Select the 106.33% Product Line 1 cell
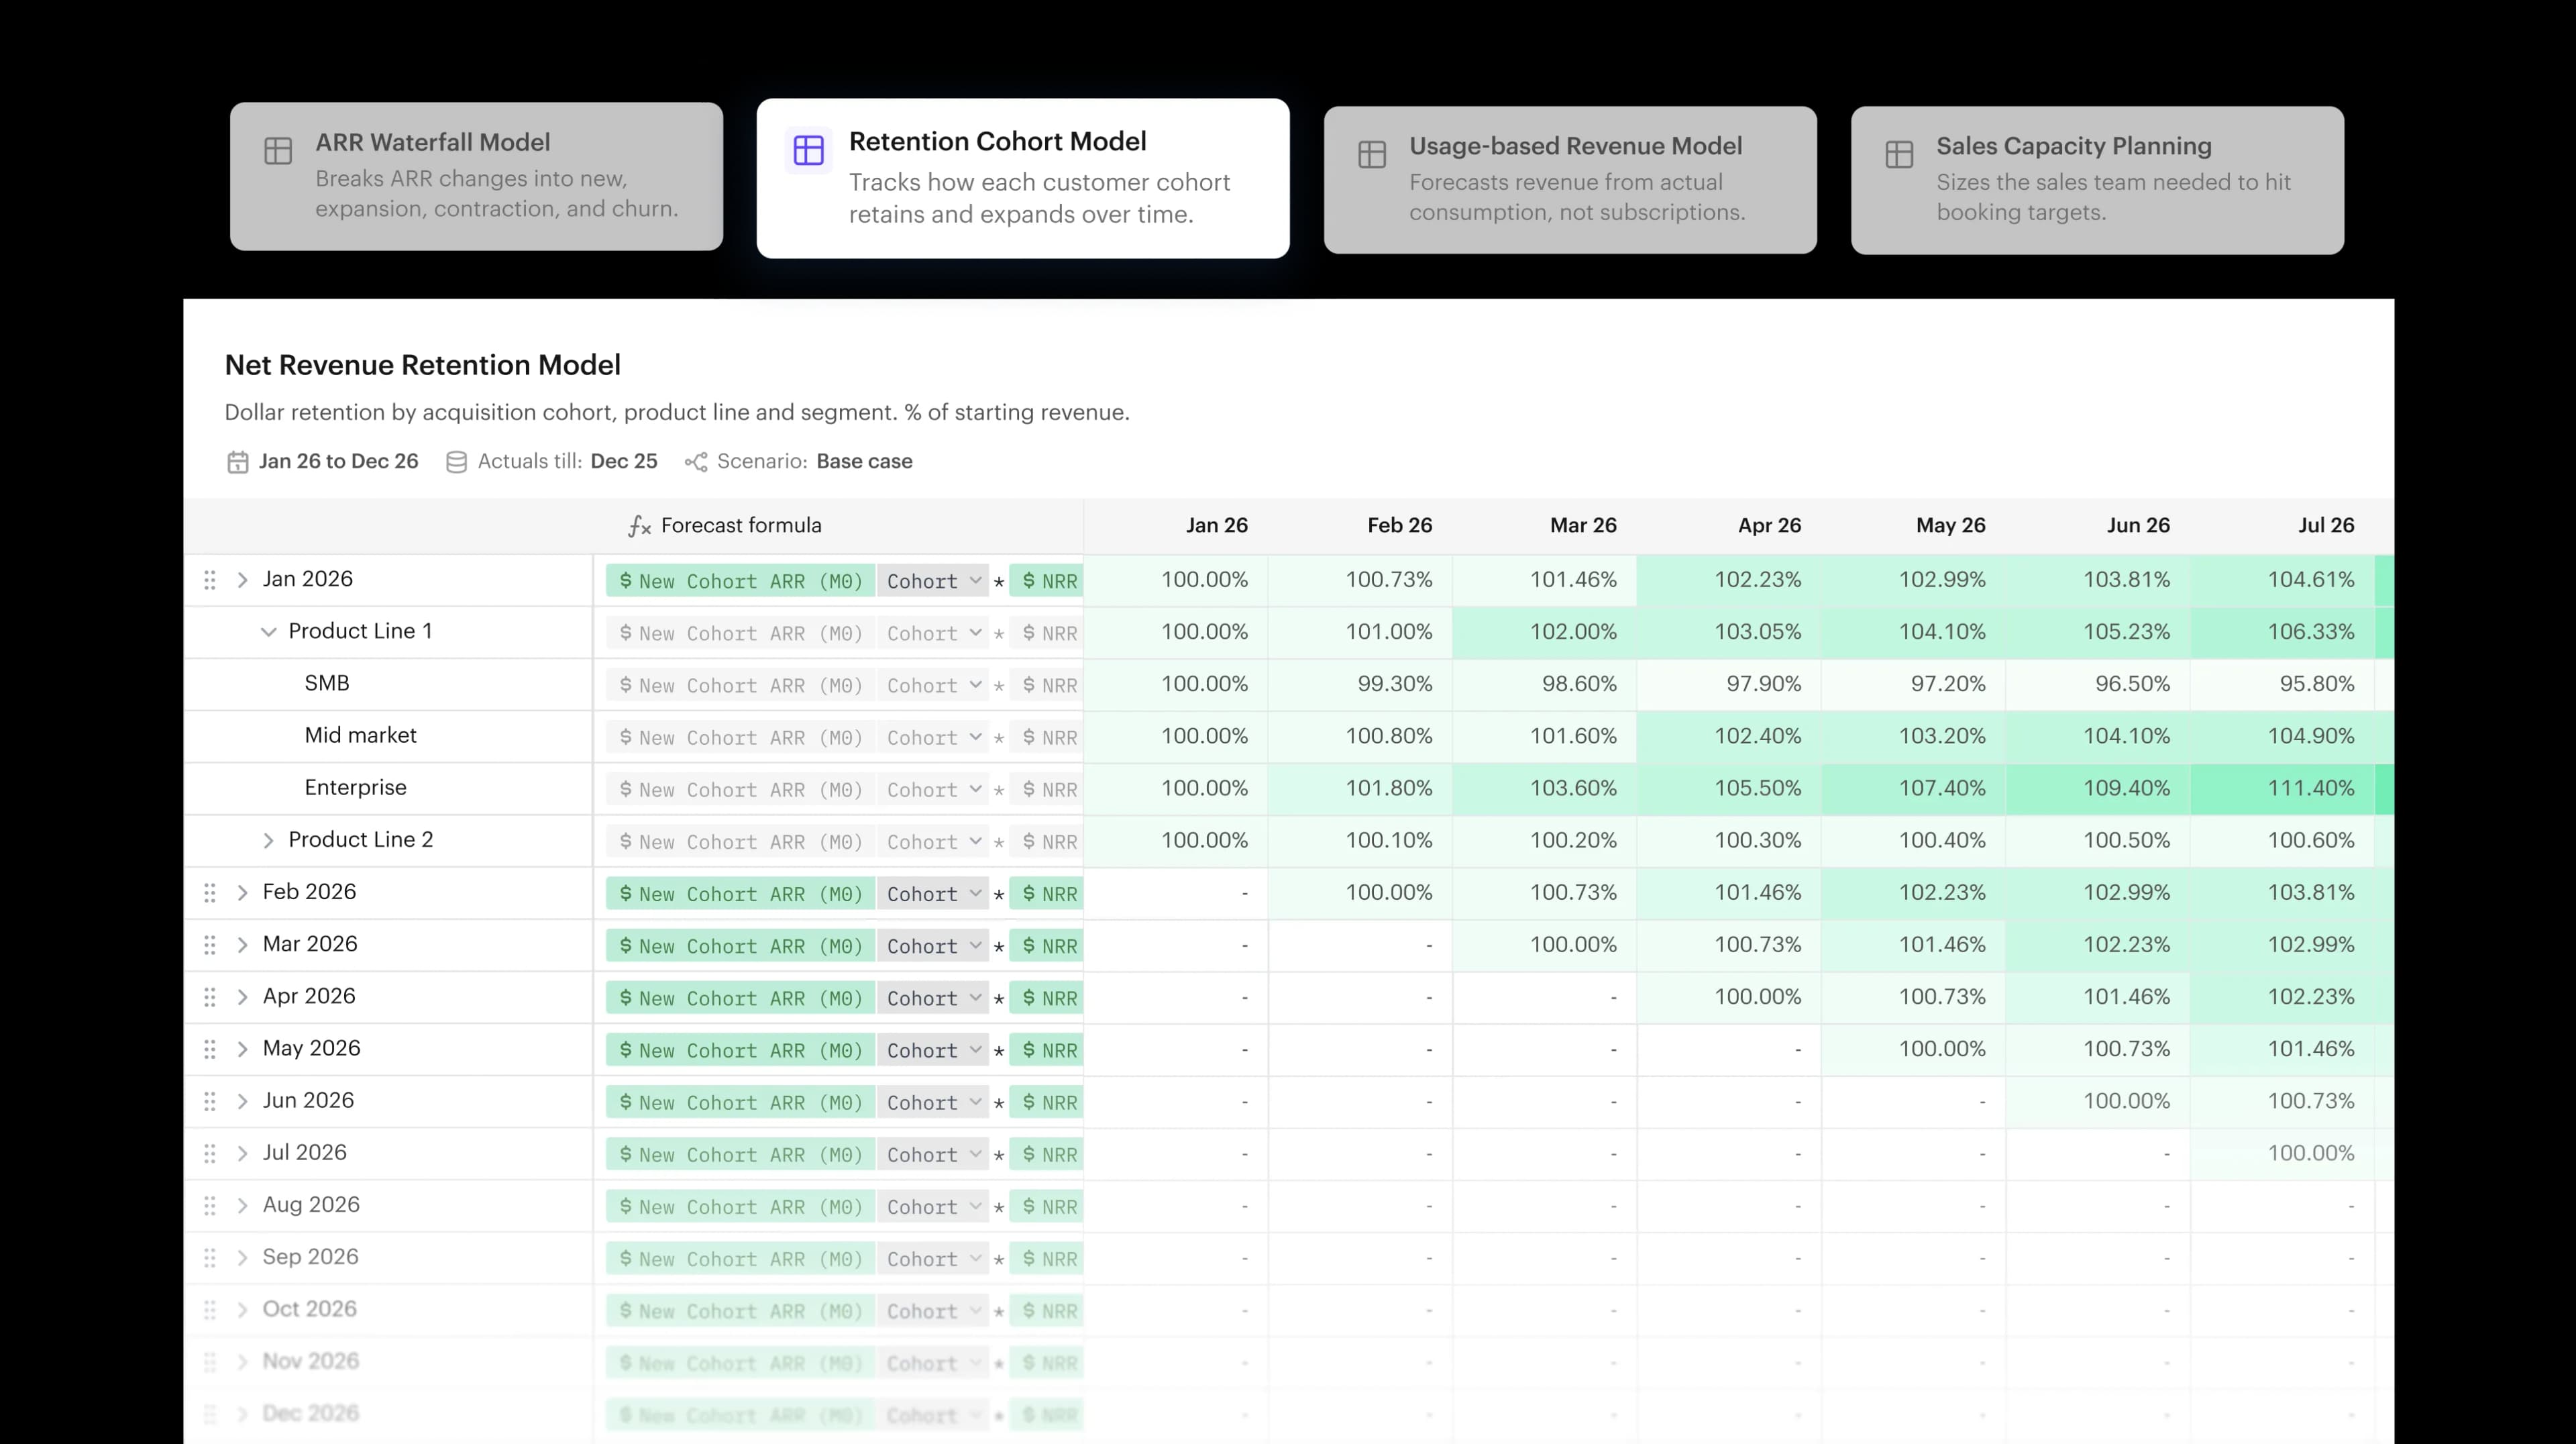 pyautogui.click(x=2282, y=632)
